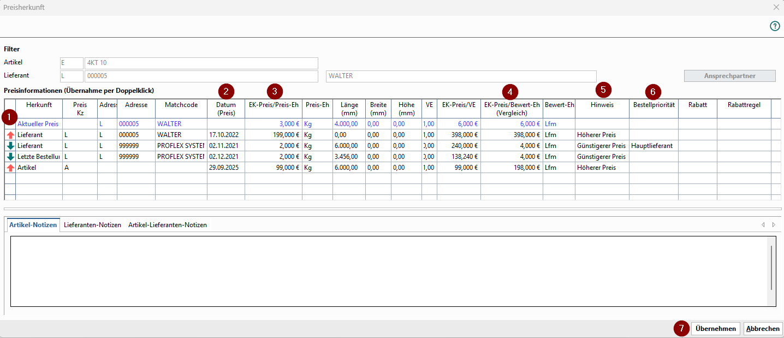Click the notes tab scroll-left arrow
Screen dimensions: 784x338
pyautogui.click(x=763, y=225)
